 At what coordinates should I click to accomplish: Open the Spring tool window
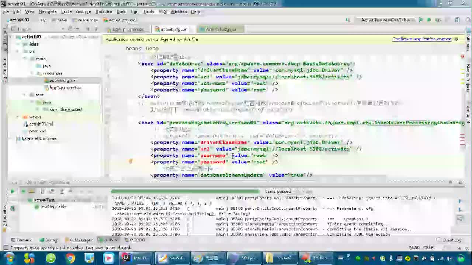[x=49, y=240]
